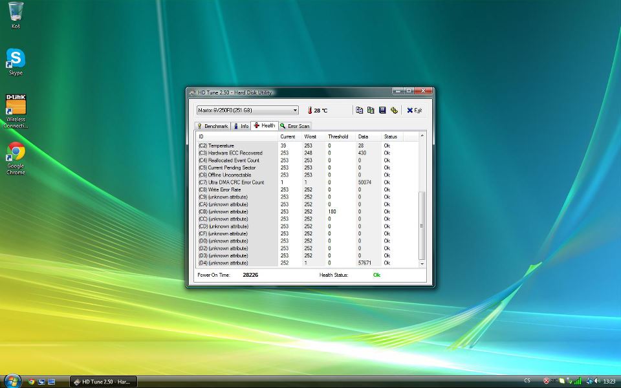Viewport: 621px width, 388px height.
Task: Open the Maxtor 6V250F0 drive dropdown
Action: (248, 110)
